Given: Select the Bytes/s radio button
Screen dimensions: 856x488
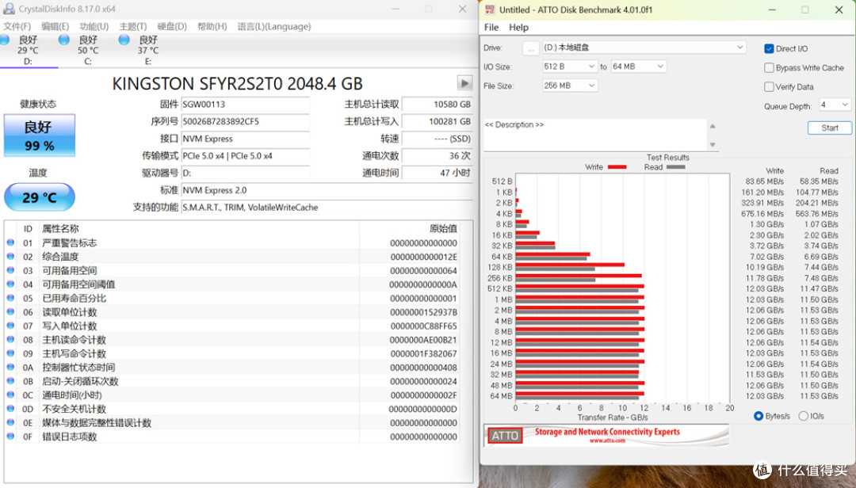Looking at the screenshot, I should (759, 416).
